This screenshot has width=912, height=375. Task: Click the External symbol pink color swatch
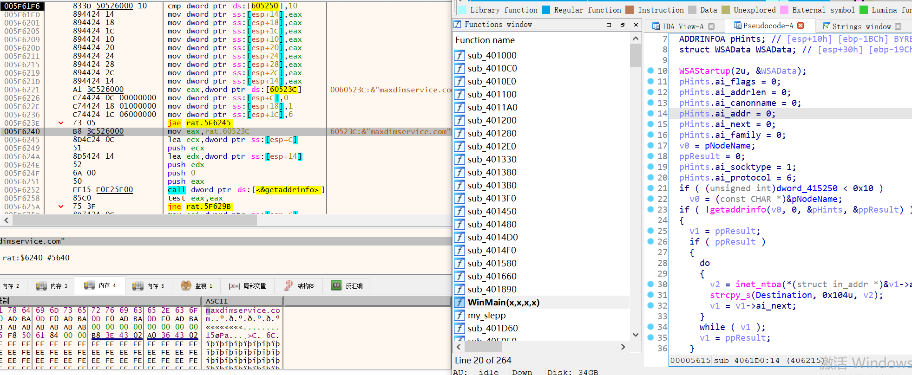(784, 10)
